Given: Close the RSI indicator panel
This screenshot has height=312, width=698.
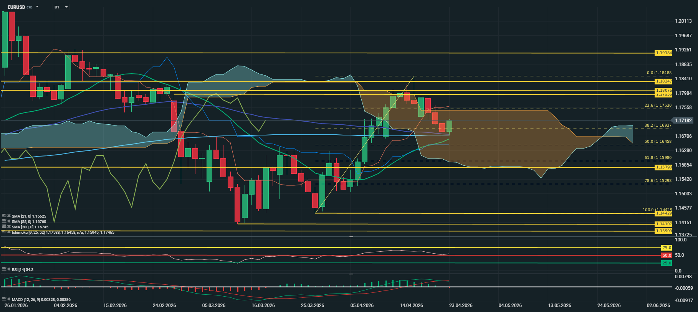Looking at the screenshot, I should click(x=9, y=269).
